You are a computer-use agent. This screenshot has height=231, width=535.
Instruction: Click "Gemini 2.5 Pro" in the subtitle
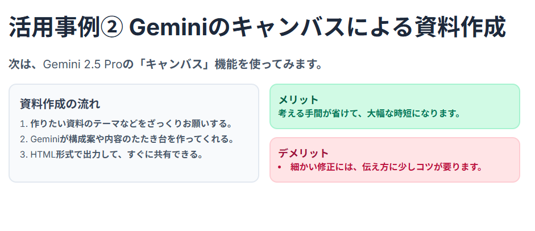[80, 64]
